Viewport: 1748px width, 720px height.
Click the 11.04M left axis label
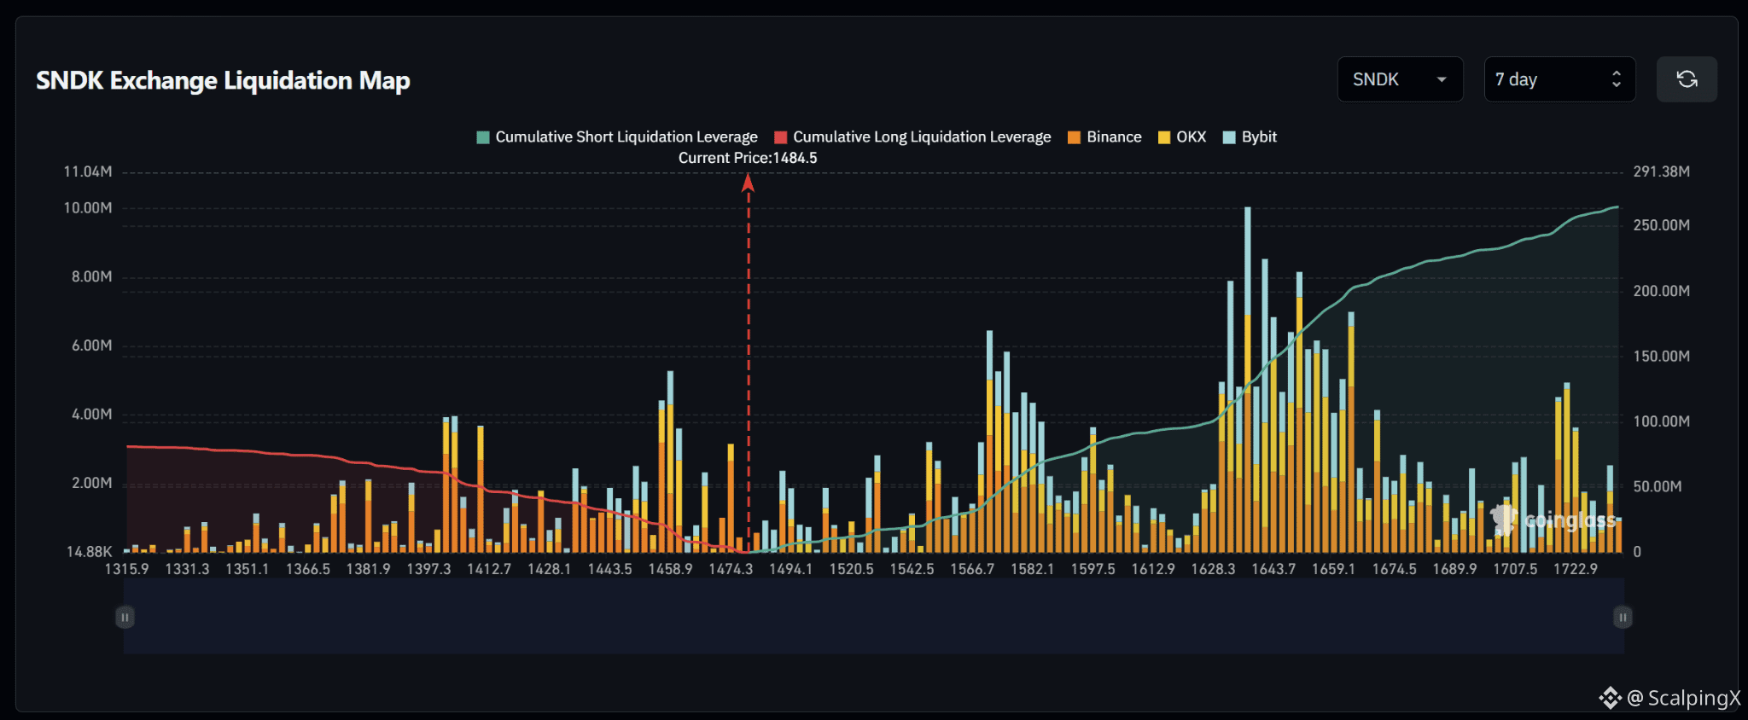point(88,171)
